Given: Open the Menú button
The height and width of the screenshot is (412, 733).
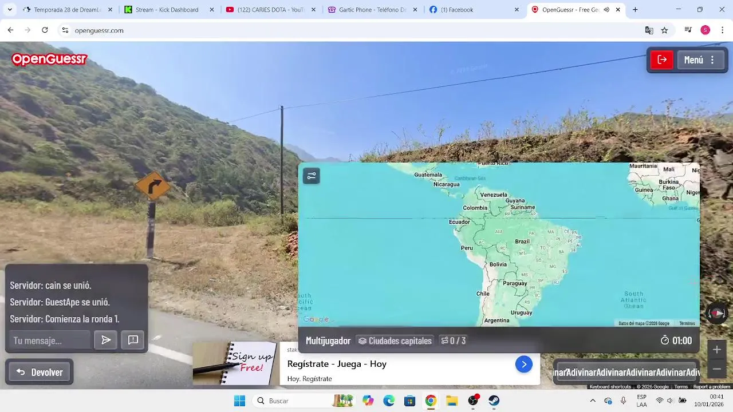Looking at the screenshot, I should click(700, 60).
